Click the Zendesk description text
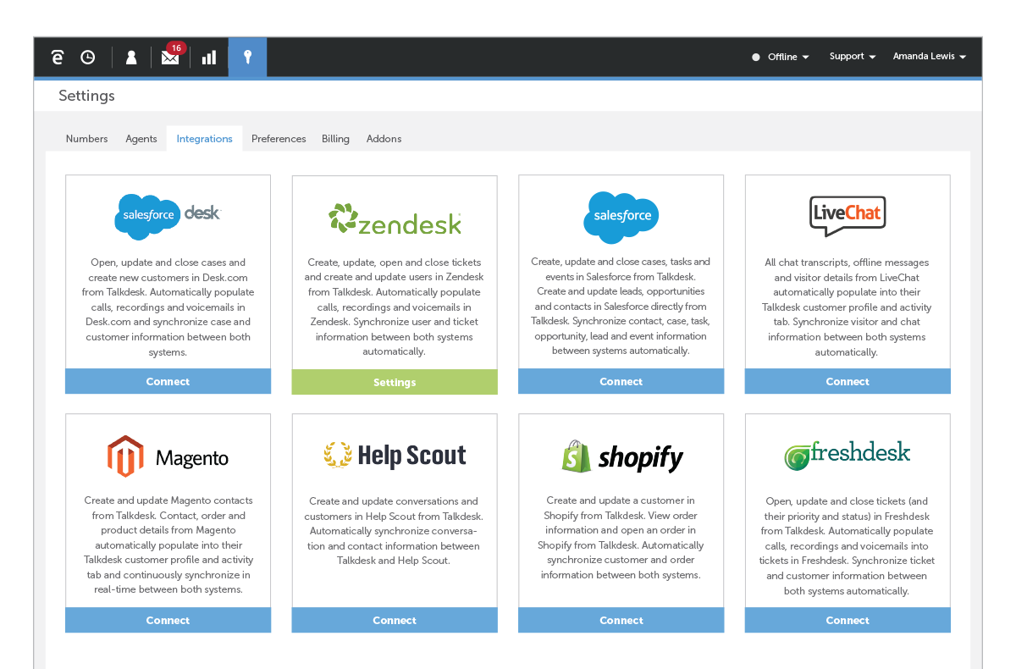The height and width of the screenshot is (669, 1016). pos(395,307)
